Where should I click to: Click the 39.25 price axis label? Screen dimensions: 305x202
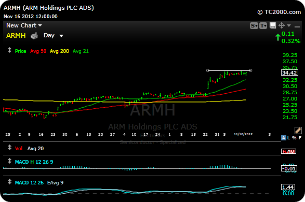[290, 55]
